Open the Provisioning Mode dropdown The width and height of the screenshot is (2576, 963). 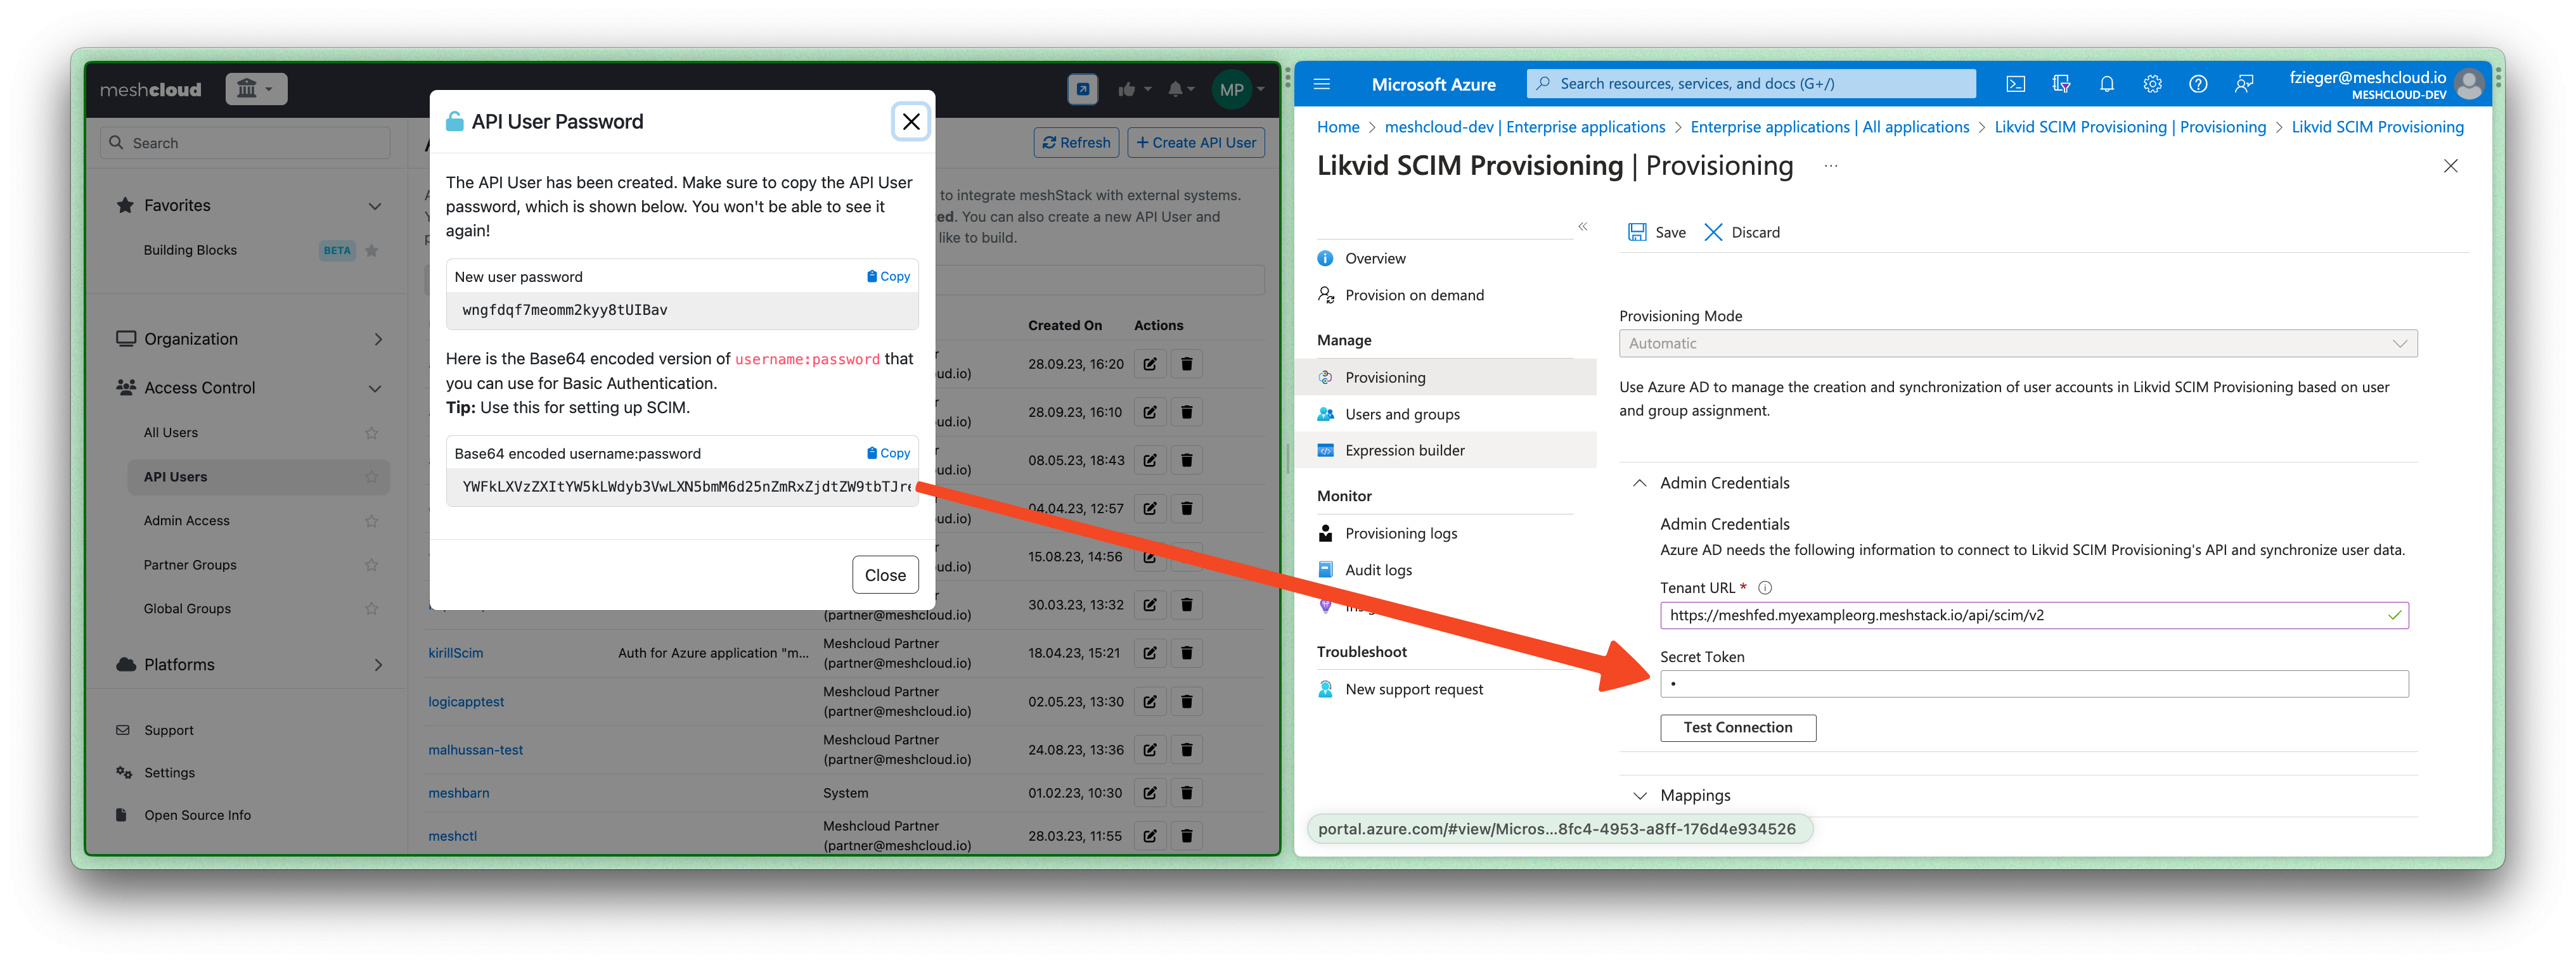2017,343
